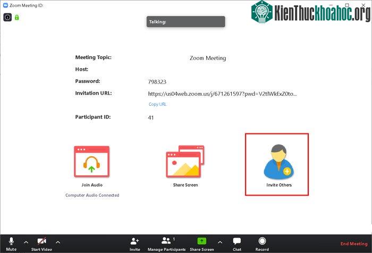372x253 pixels.
Task: Open Manage Participants panel
Action: coord(166,244)
